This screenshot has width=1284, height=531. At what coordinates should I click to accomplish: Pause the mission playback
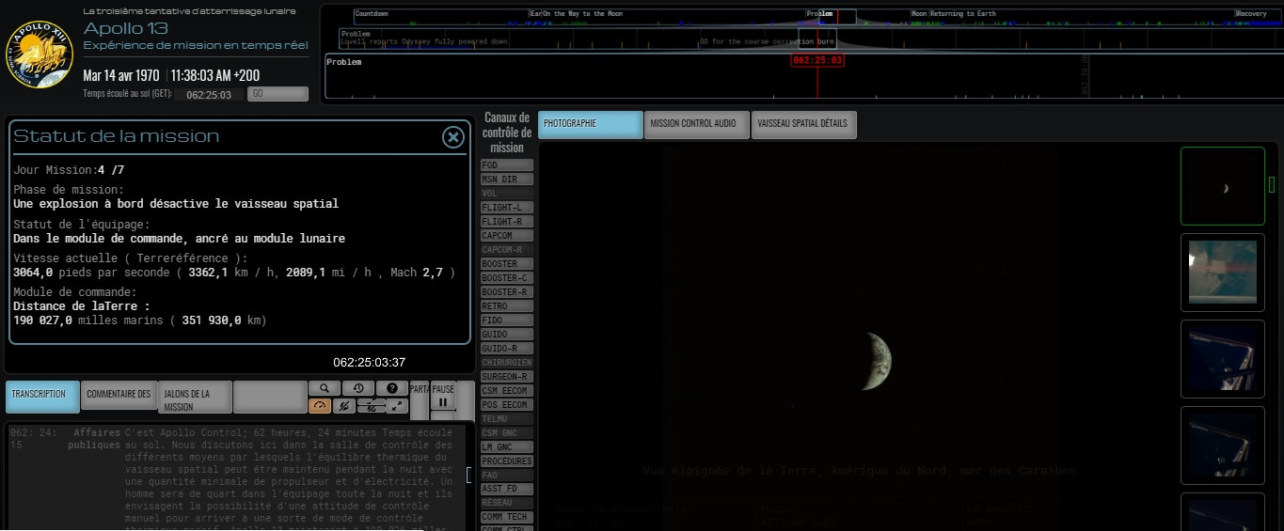pyautogui.click(x=442, y=396)
